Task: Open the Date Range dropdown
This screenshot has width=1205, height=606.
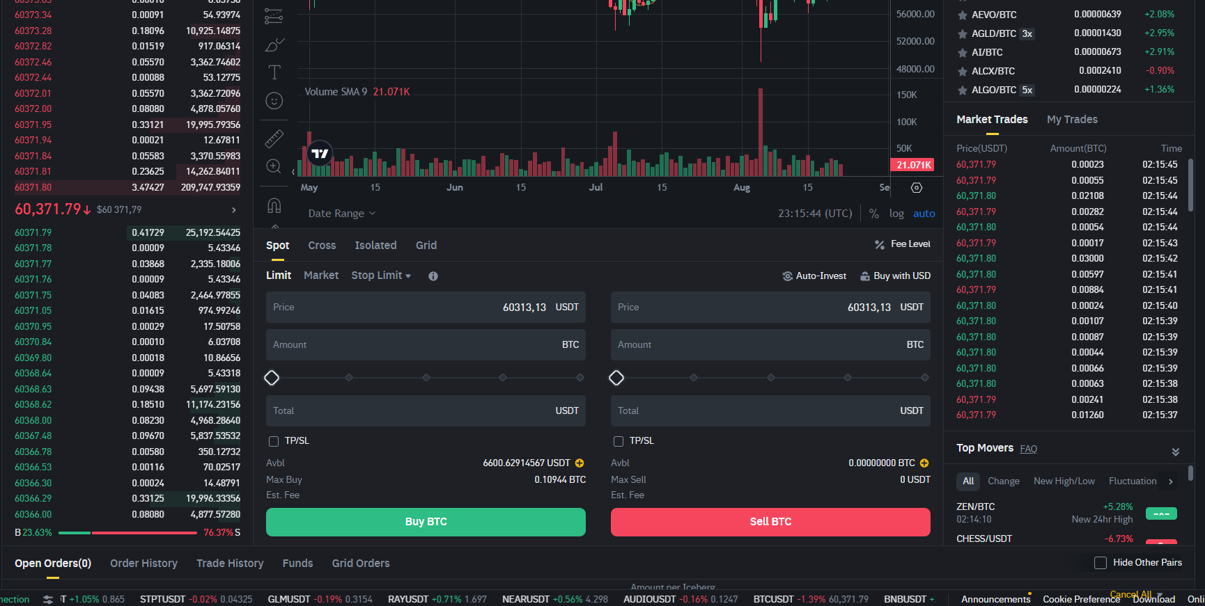Action: pos(342,214)
